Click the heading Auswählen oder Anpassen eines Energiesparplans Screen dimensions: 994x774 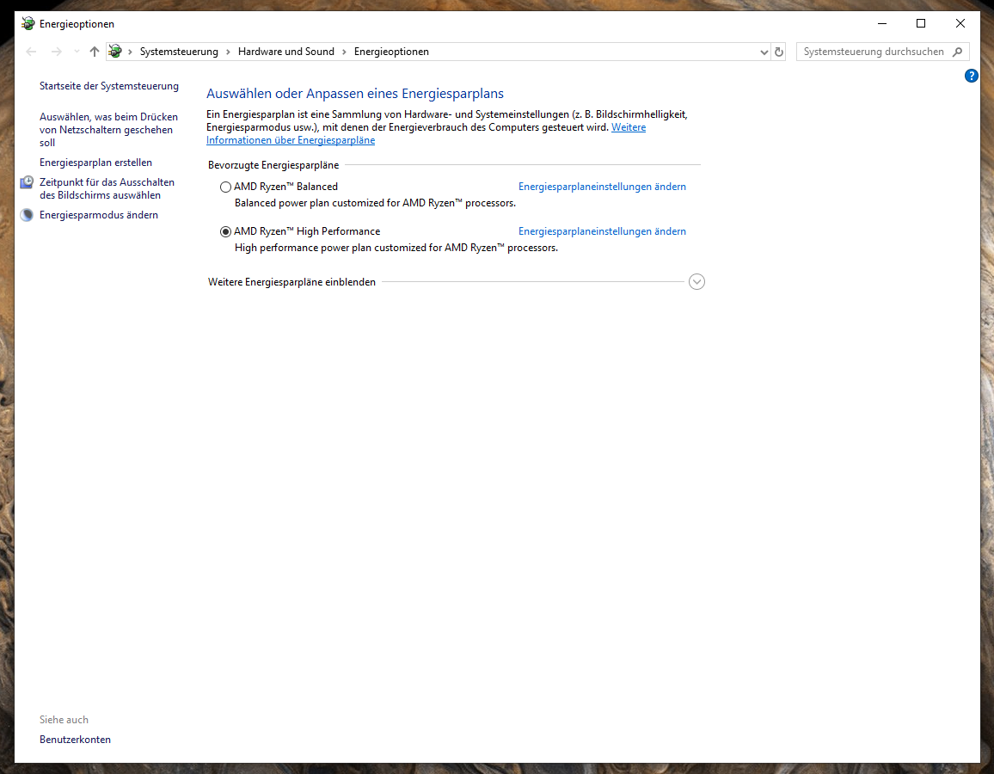coord(355,94)
